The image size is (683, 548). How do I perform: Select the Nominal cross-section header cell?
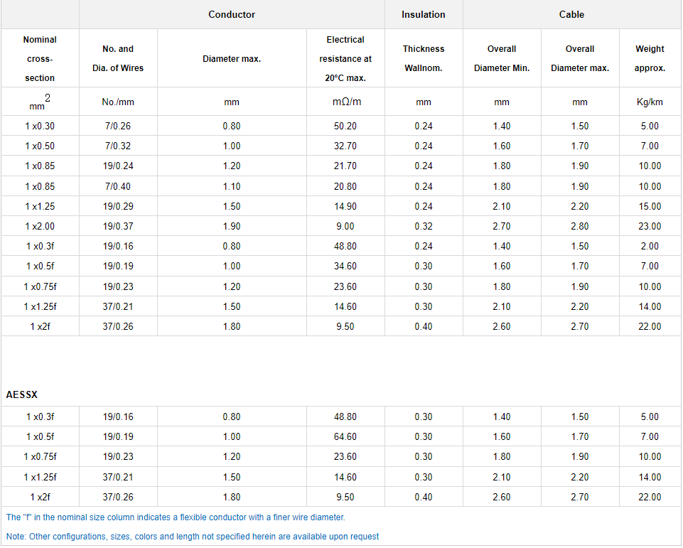[40, 58]
